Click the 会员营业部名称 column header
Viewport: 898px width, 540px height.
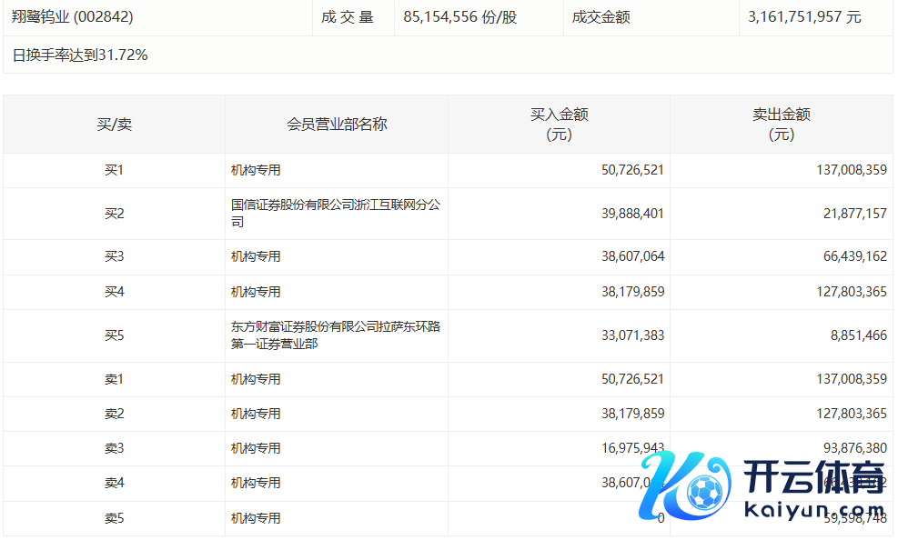tap(337, 124)
